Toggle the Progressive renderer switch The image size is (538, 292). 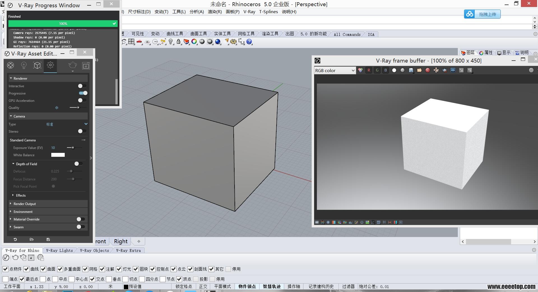point(83,93)
